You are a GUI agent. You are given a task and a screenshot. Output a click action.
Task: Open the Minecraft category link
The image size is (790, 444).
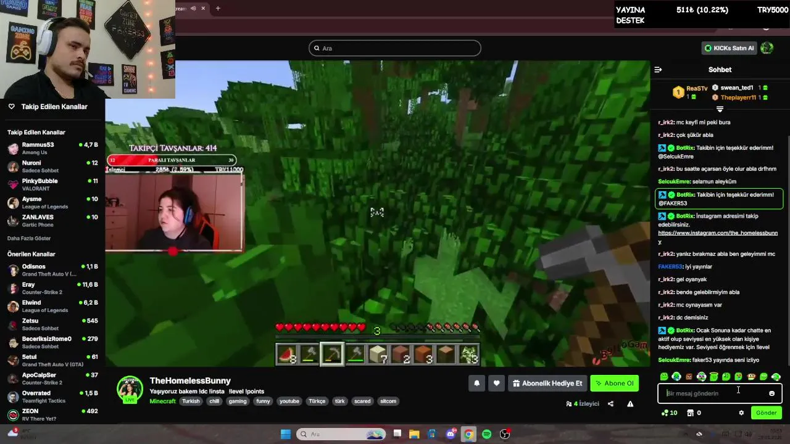coord(162,401)
